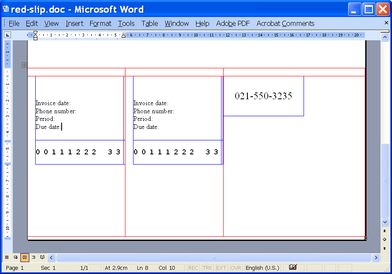The height and width of the screenshot is (274, 392).
Task: Open the File menu
Action: point(14,23)
